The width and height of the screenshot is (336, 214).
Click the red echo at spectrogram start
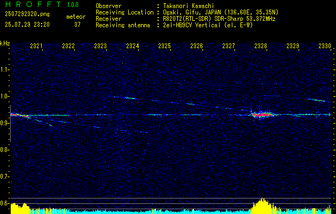(20, 116)
